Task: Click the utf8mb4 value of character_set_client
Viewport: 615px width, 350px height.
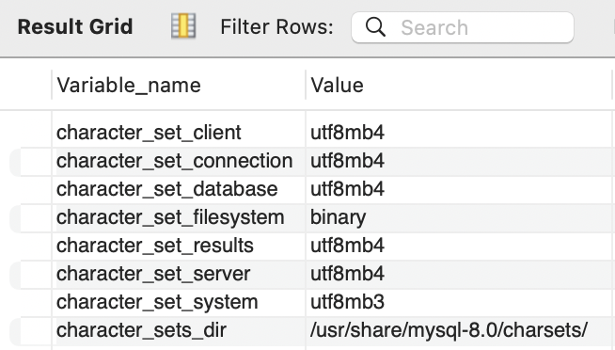Action: pyautogui.click(x=347, y=133)
